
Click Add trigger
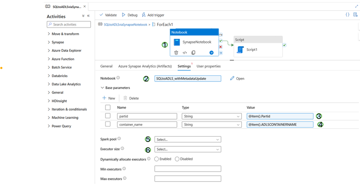[x=153, y=15]
